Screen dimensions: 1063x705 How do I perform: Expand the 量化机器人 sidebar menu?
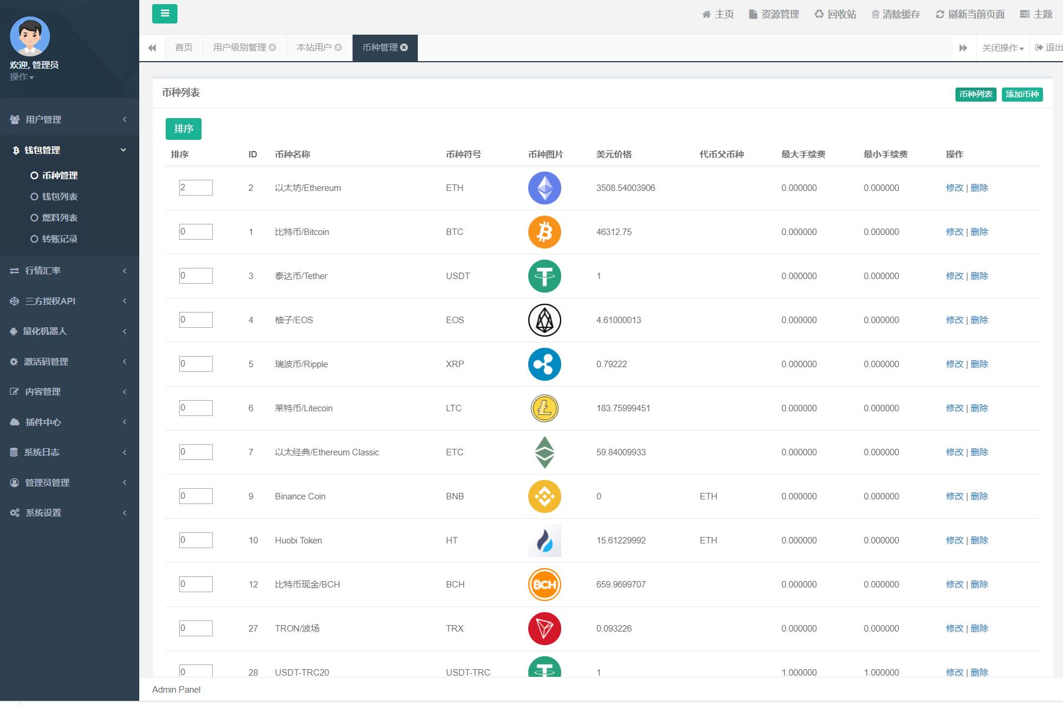(x=69, y=331)
